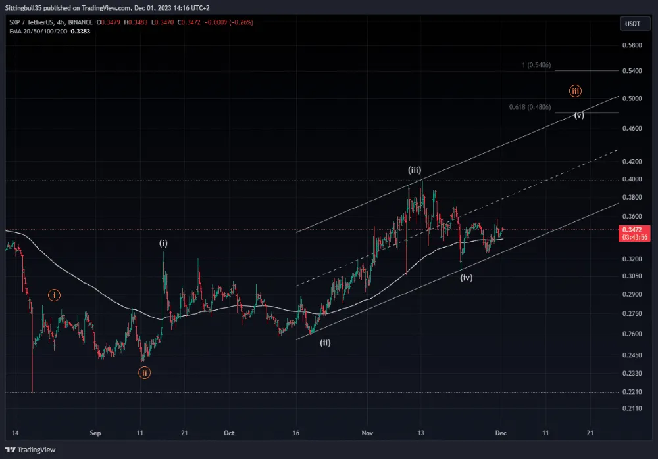The image size is (658, 459).
Task: Click the EMA value 0.3383
Action: click(80, 32)
